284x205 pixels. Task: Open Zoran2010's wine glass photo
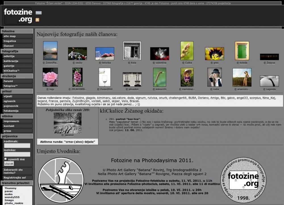click(x=105, y=77)
